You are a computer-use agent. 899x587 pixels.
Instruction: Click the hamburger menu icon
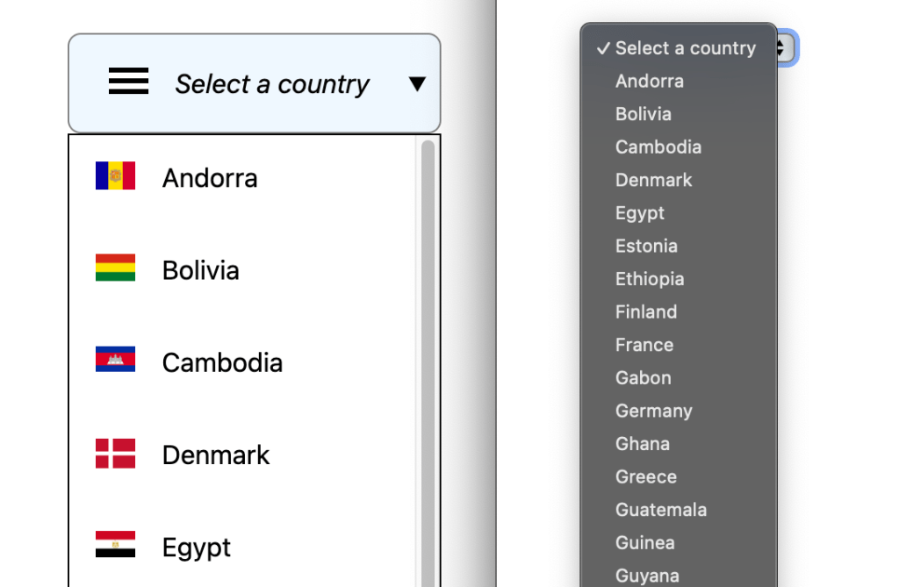tap(128, 82)
